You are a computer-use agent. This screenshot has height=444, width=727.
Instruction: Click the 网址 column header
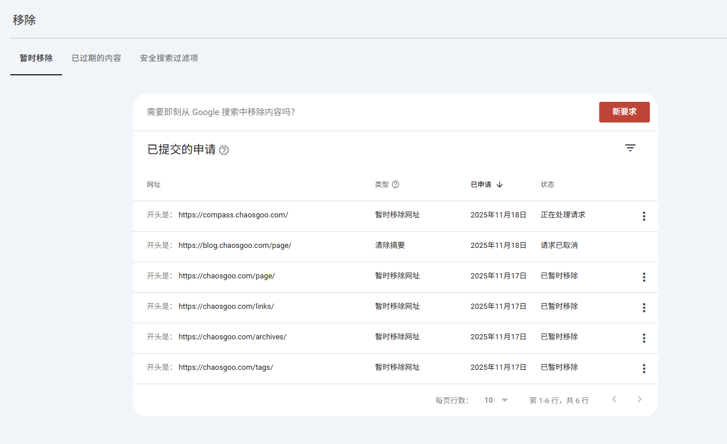tap(154, 185)
